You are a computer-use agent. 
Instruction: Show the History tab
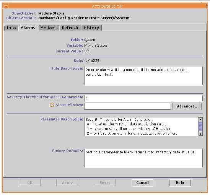point(91,28)
